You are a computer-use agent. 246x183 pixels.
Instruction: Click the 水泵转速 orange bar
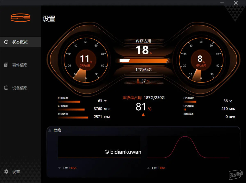pyautogui.click(x=73, y=117)
